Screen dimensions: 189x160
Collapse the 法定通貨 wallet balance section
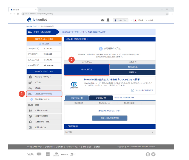tap(60, 44)
